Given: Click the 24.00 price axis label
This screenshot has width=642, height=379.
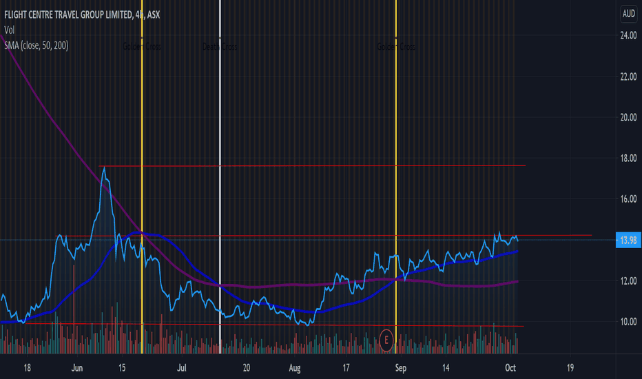Looking at the screenshot, I should pos(628,36).
